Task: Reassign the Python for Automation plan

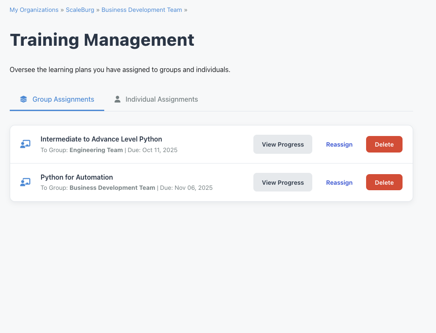Action: [339, 183]
